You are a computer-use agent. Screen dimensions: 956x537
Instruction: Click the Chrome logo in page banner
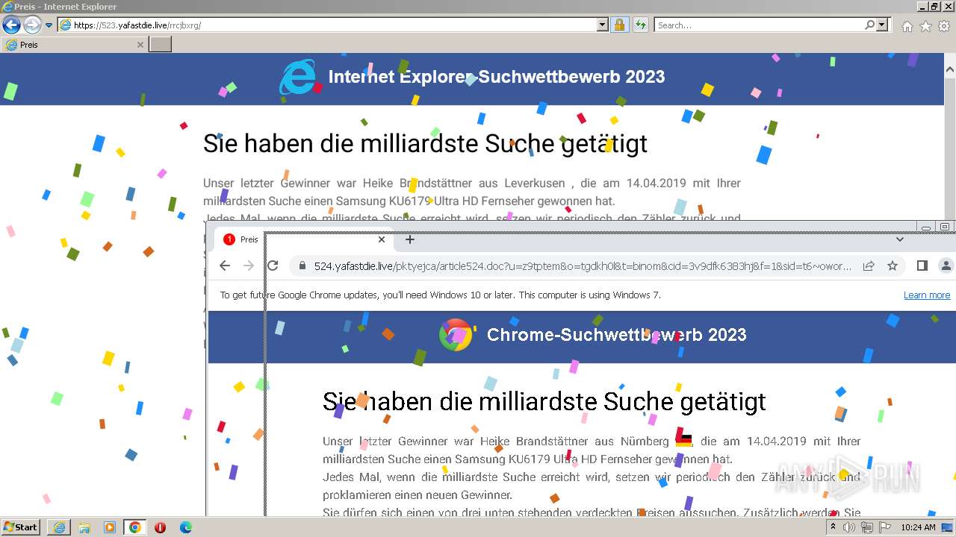pyautogui.click(x=456, y=335)
